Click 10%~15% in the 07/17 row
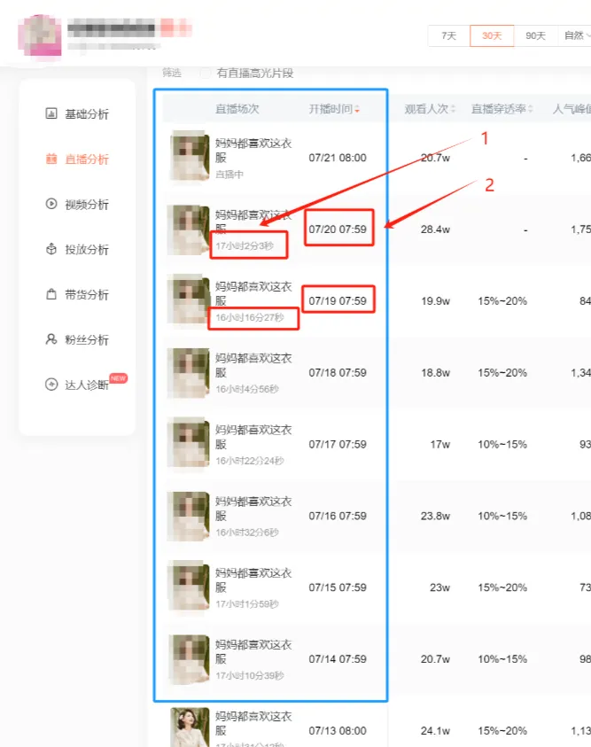The image size is (591, 747). 502,445
